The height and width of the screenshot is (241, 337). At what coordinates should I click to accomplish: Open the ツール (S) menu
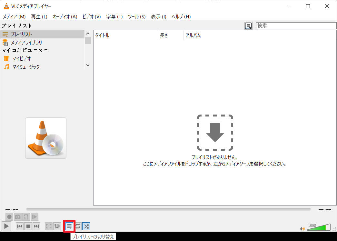pyautogui.click(x=137, y=16)
